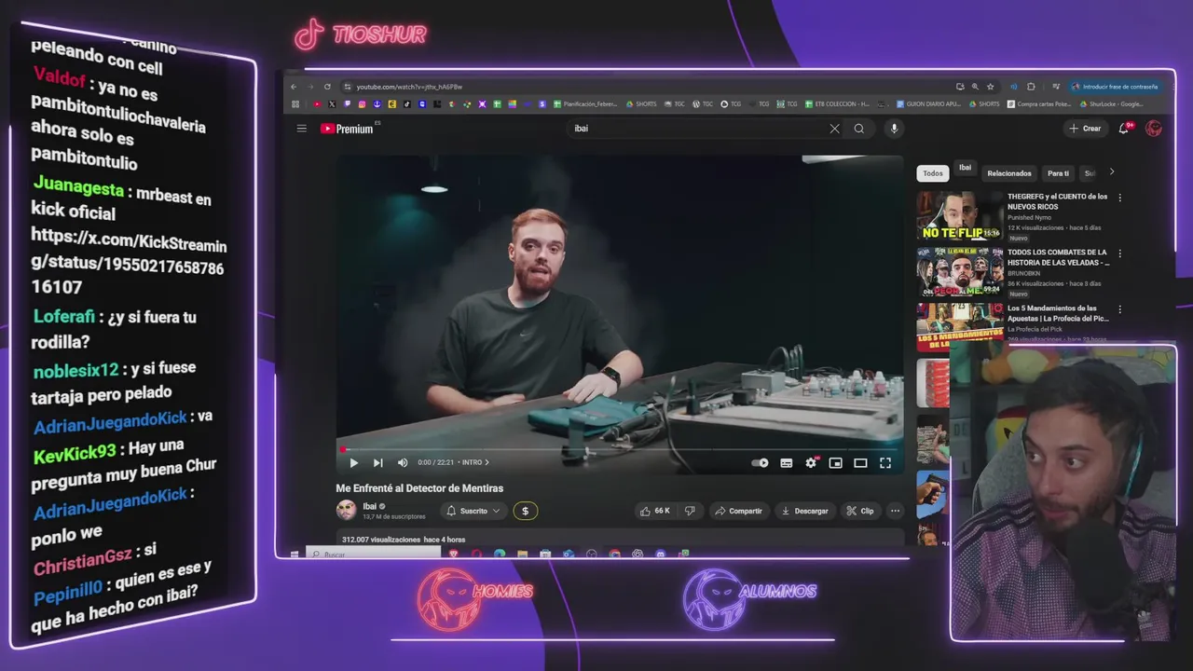Share via the Compartir button
Image resolution: width=1193 pixels, height=671 pixels.
pyautogui.click(x=738, y=511)
